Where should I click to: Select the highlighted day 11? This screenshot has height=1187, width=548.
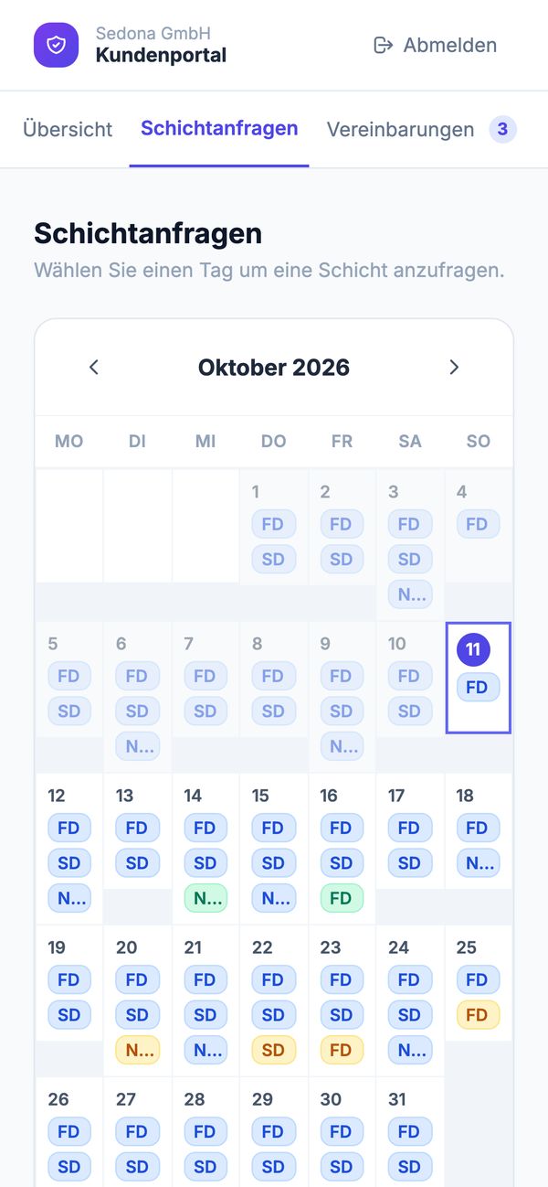pyautogui.click(x=478, y=678)
